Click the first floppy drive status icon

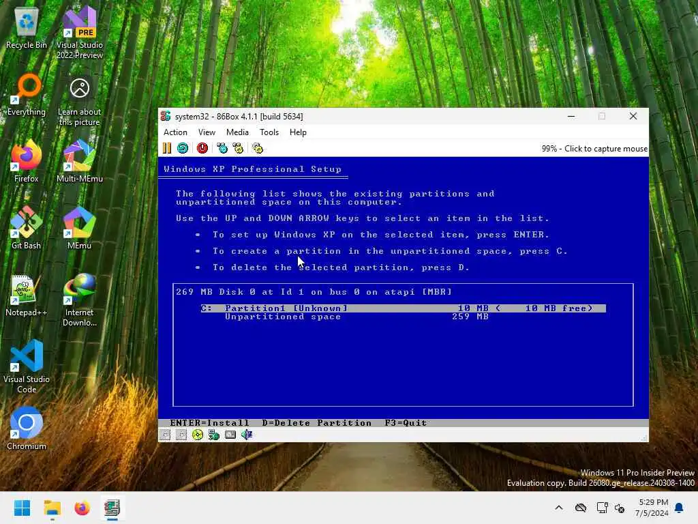[x=165, y=435]
